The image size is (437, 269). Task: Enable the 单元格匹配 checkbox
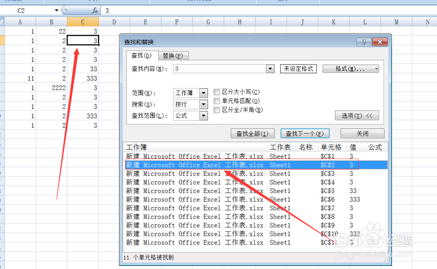[217, 101]
